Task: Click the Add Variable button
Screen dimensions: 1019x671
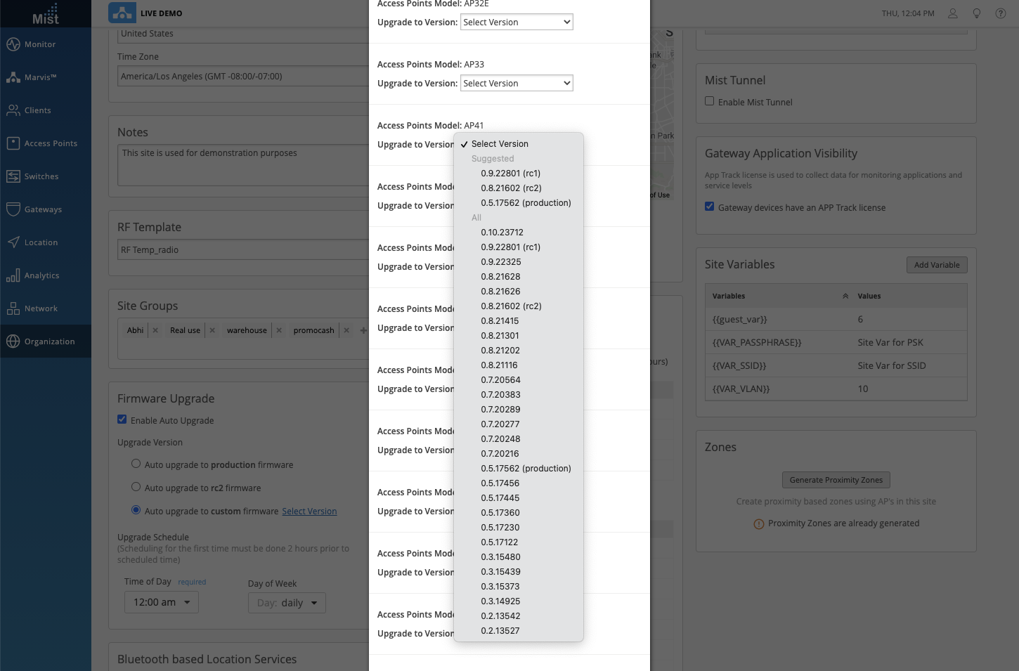Action: coord(936,265)
